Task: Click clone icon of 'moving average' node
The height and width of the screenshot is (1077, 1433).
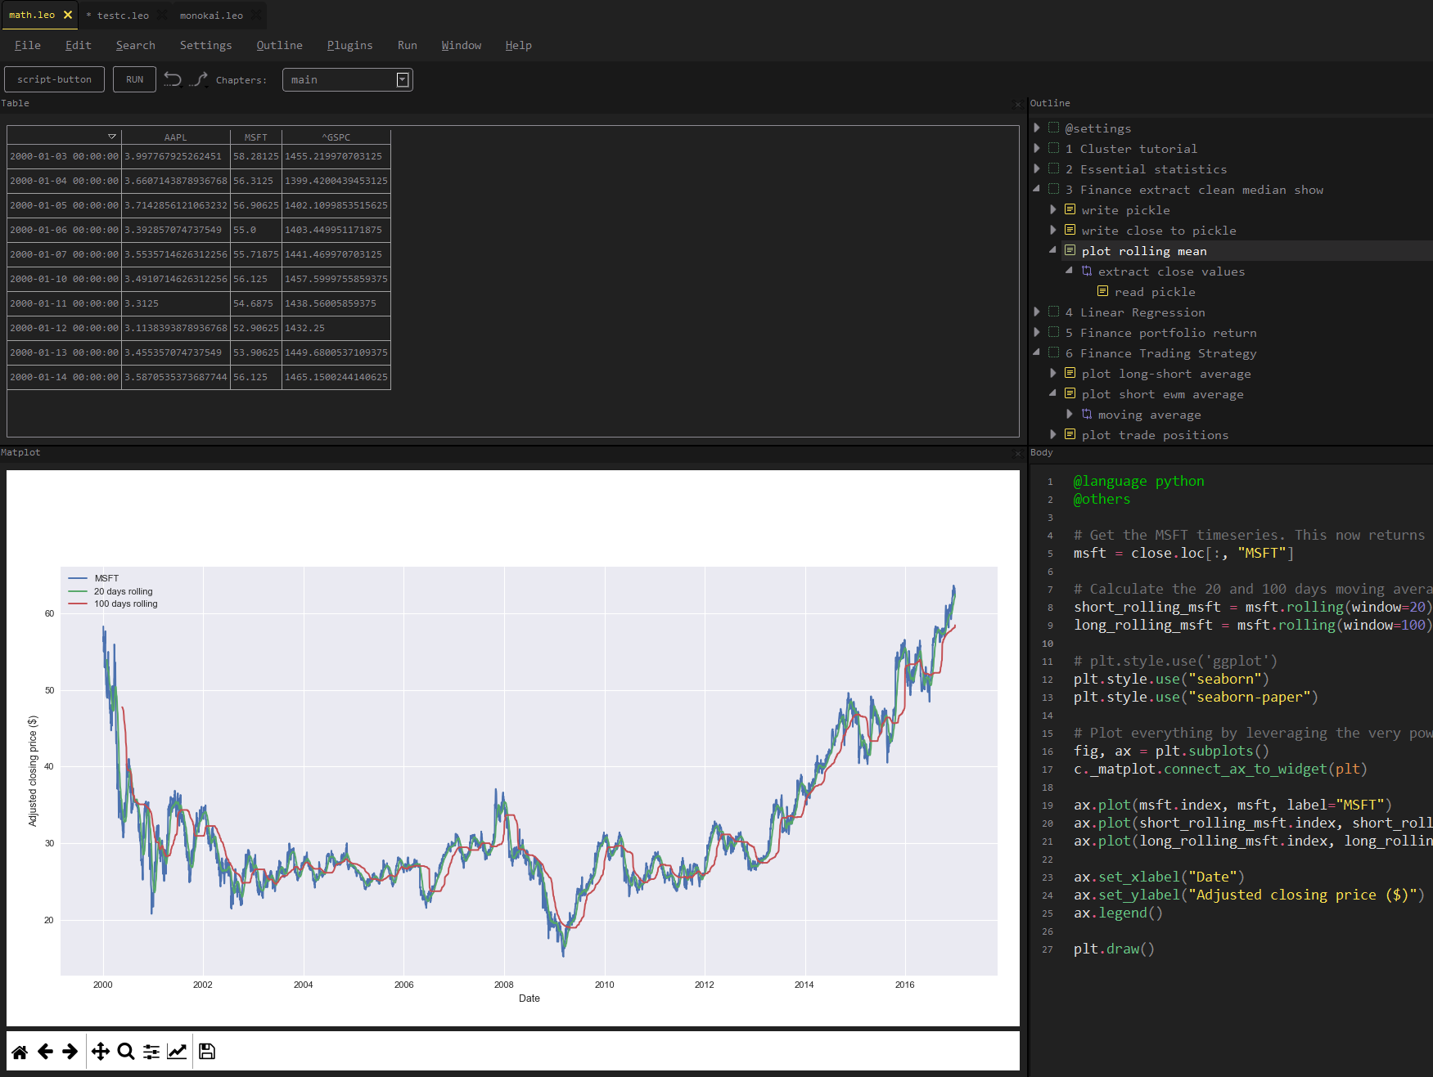Action: [x=1087, y=414]
